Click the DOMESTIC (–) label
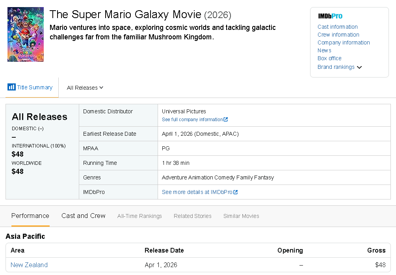Image resolution: width=396 pixels, height=275 pixels. pos(28,129)
